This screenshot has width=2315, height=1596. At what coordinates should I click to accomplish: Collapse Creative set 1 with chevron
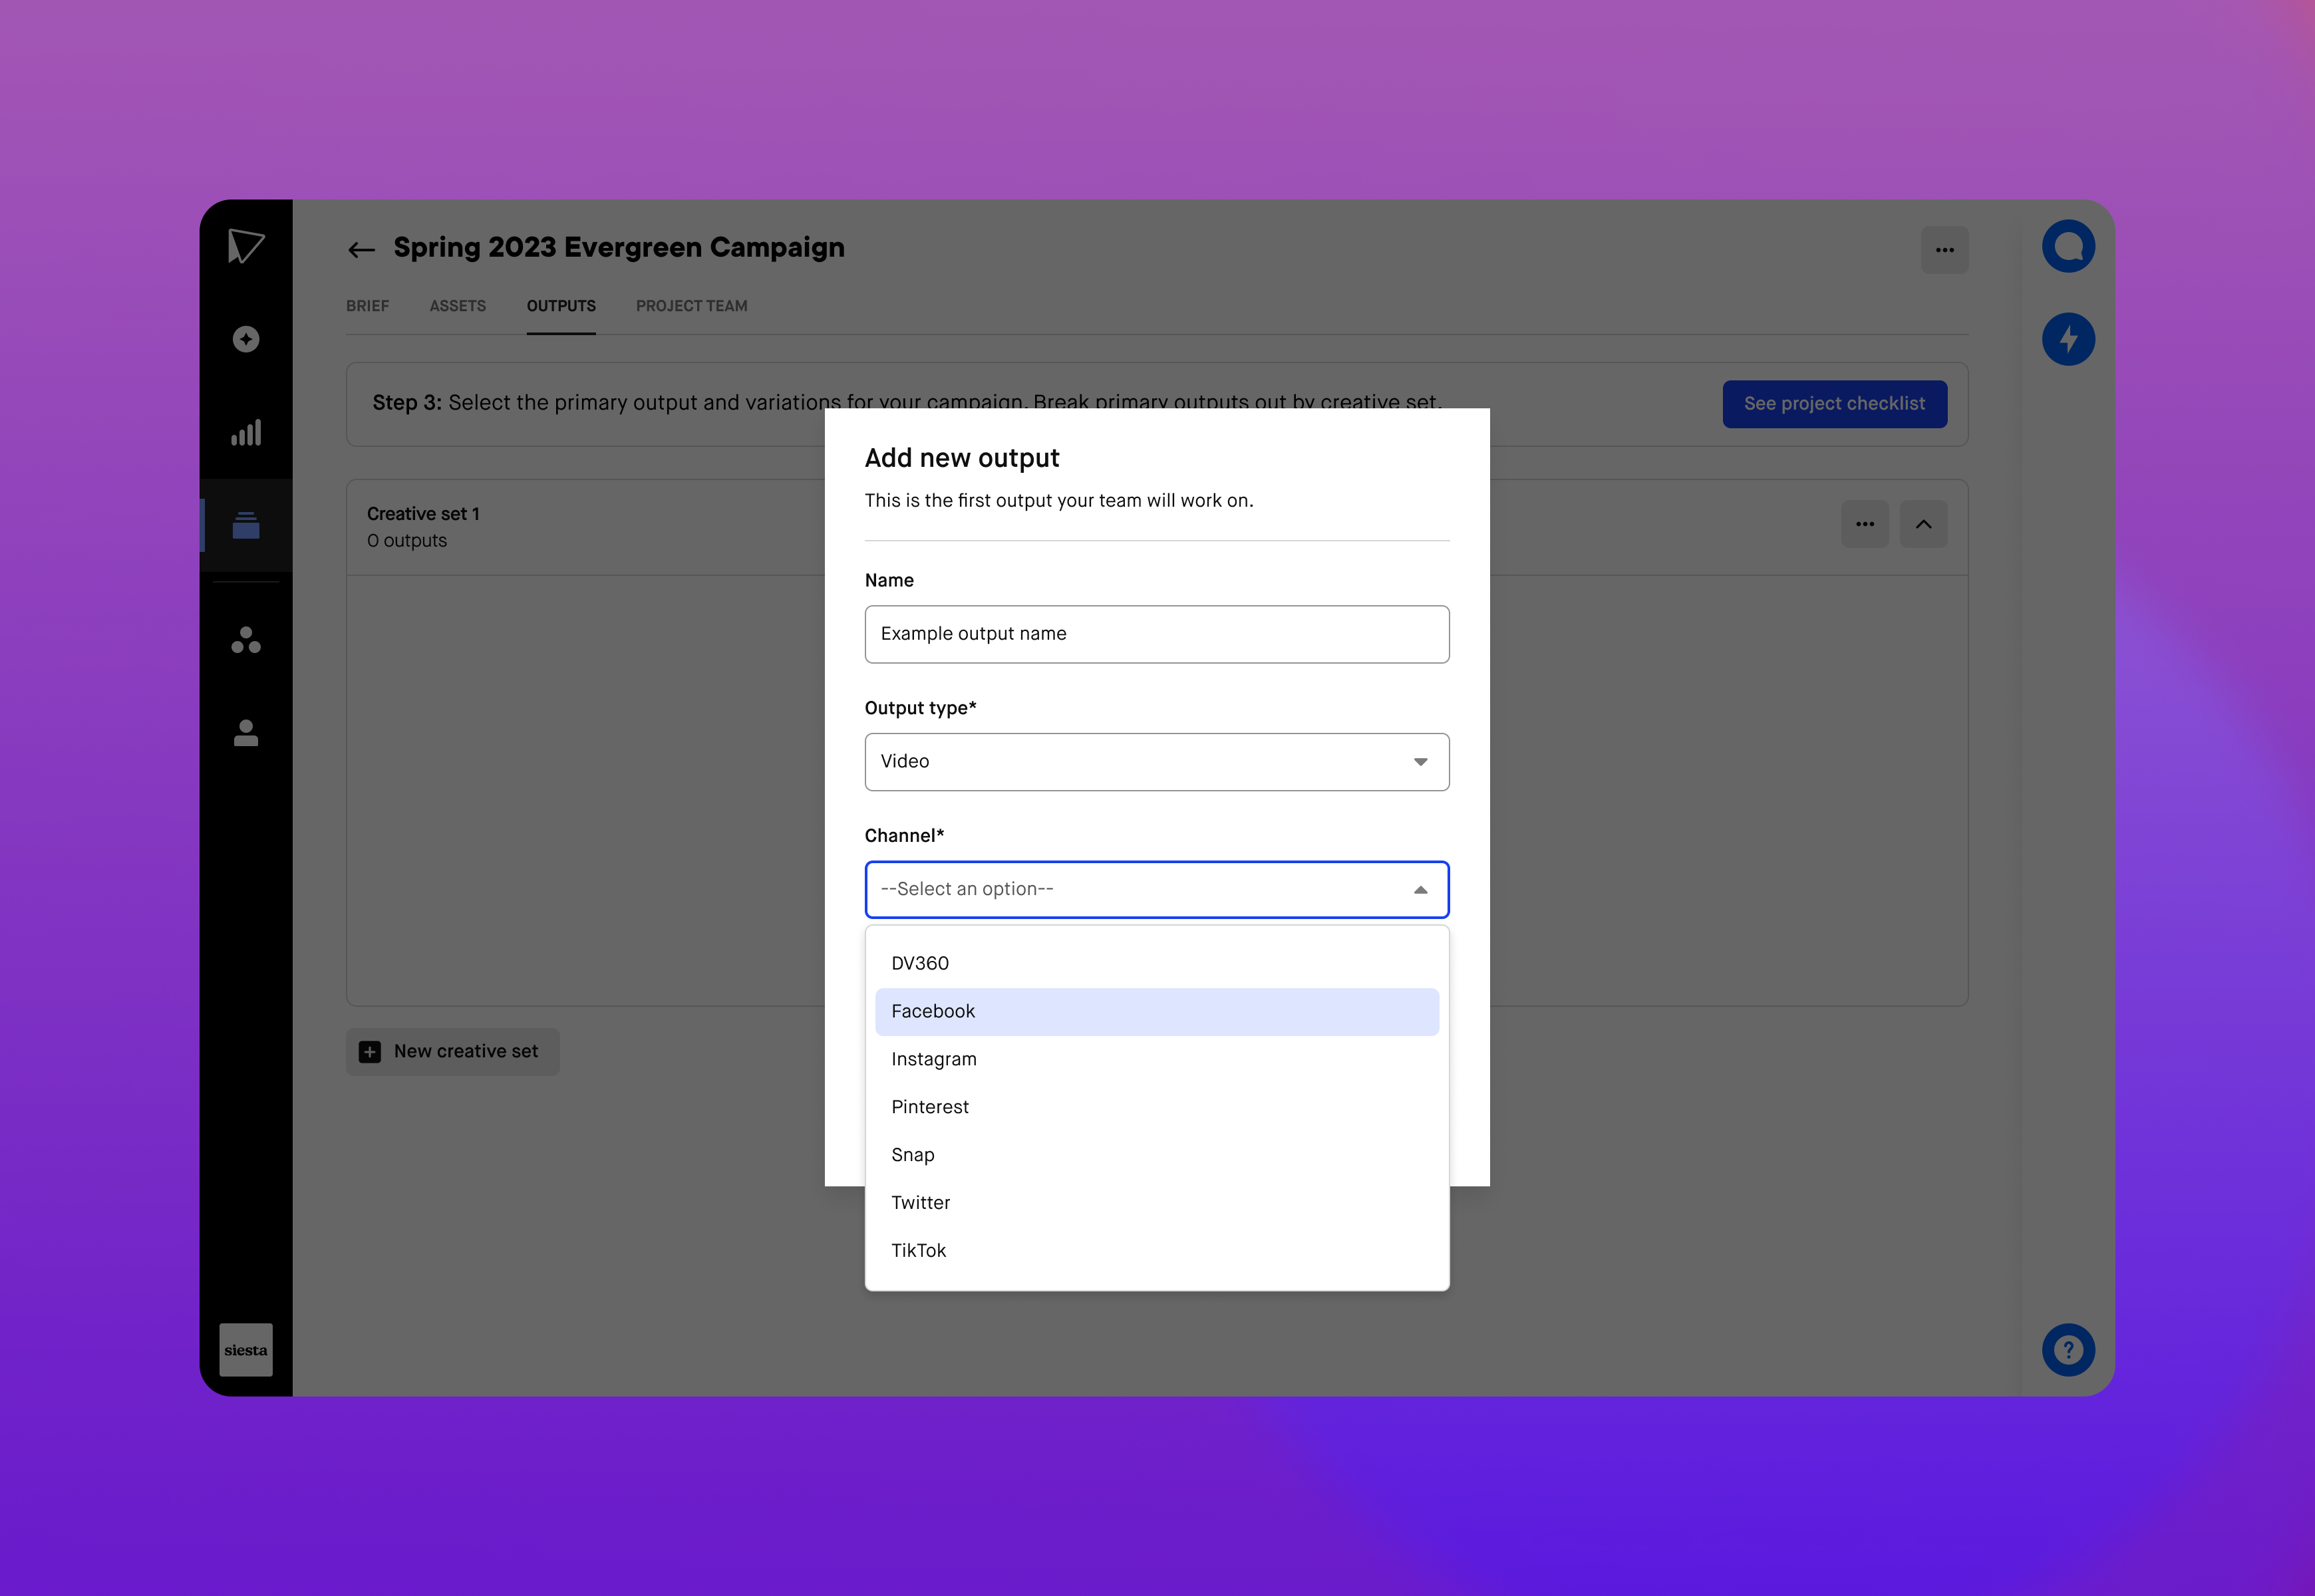pos(1923,524)
